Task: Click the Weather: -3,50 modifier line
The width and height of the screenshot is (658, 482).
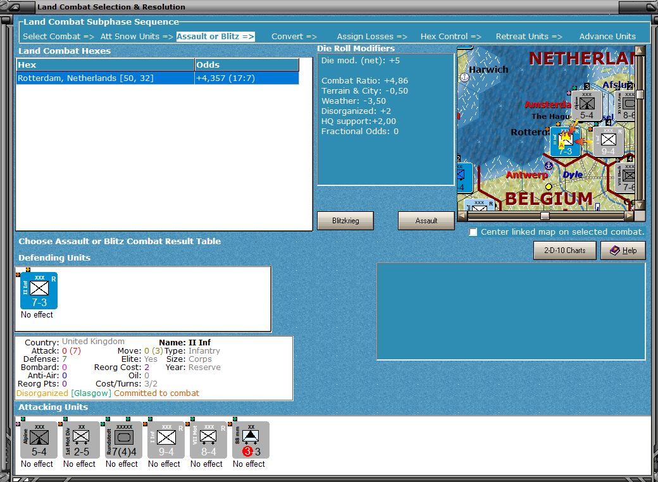Action: pyautogui.click(x=353, y=101)
